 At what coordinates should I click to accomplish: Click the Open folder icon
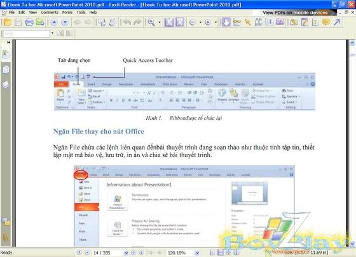coord(8,22)
